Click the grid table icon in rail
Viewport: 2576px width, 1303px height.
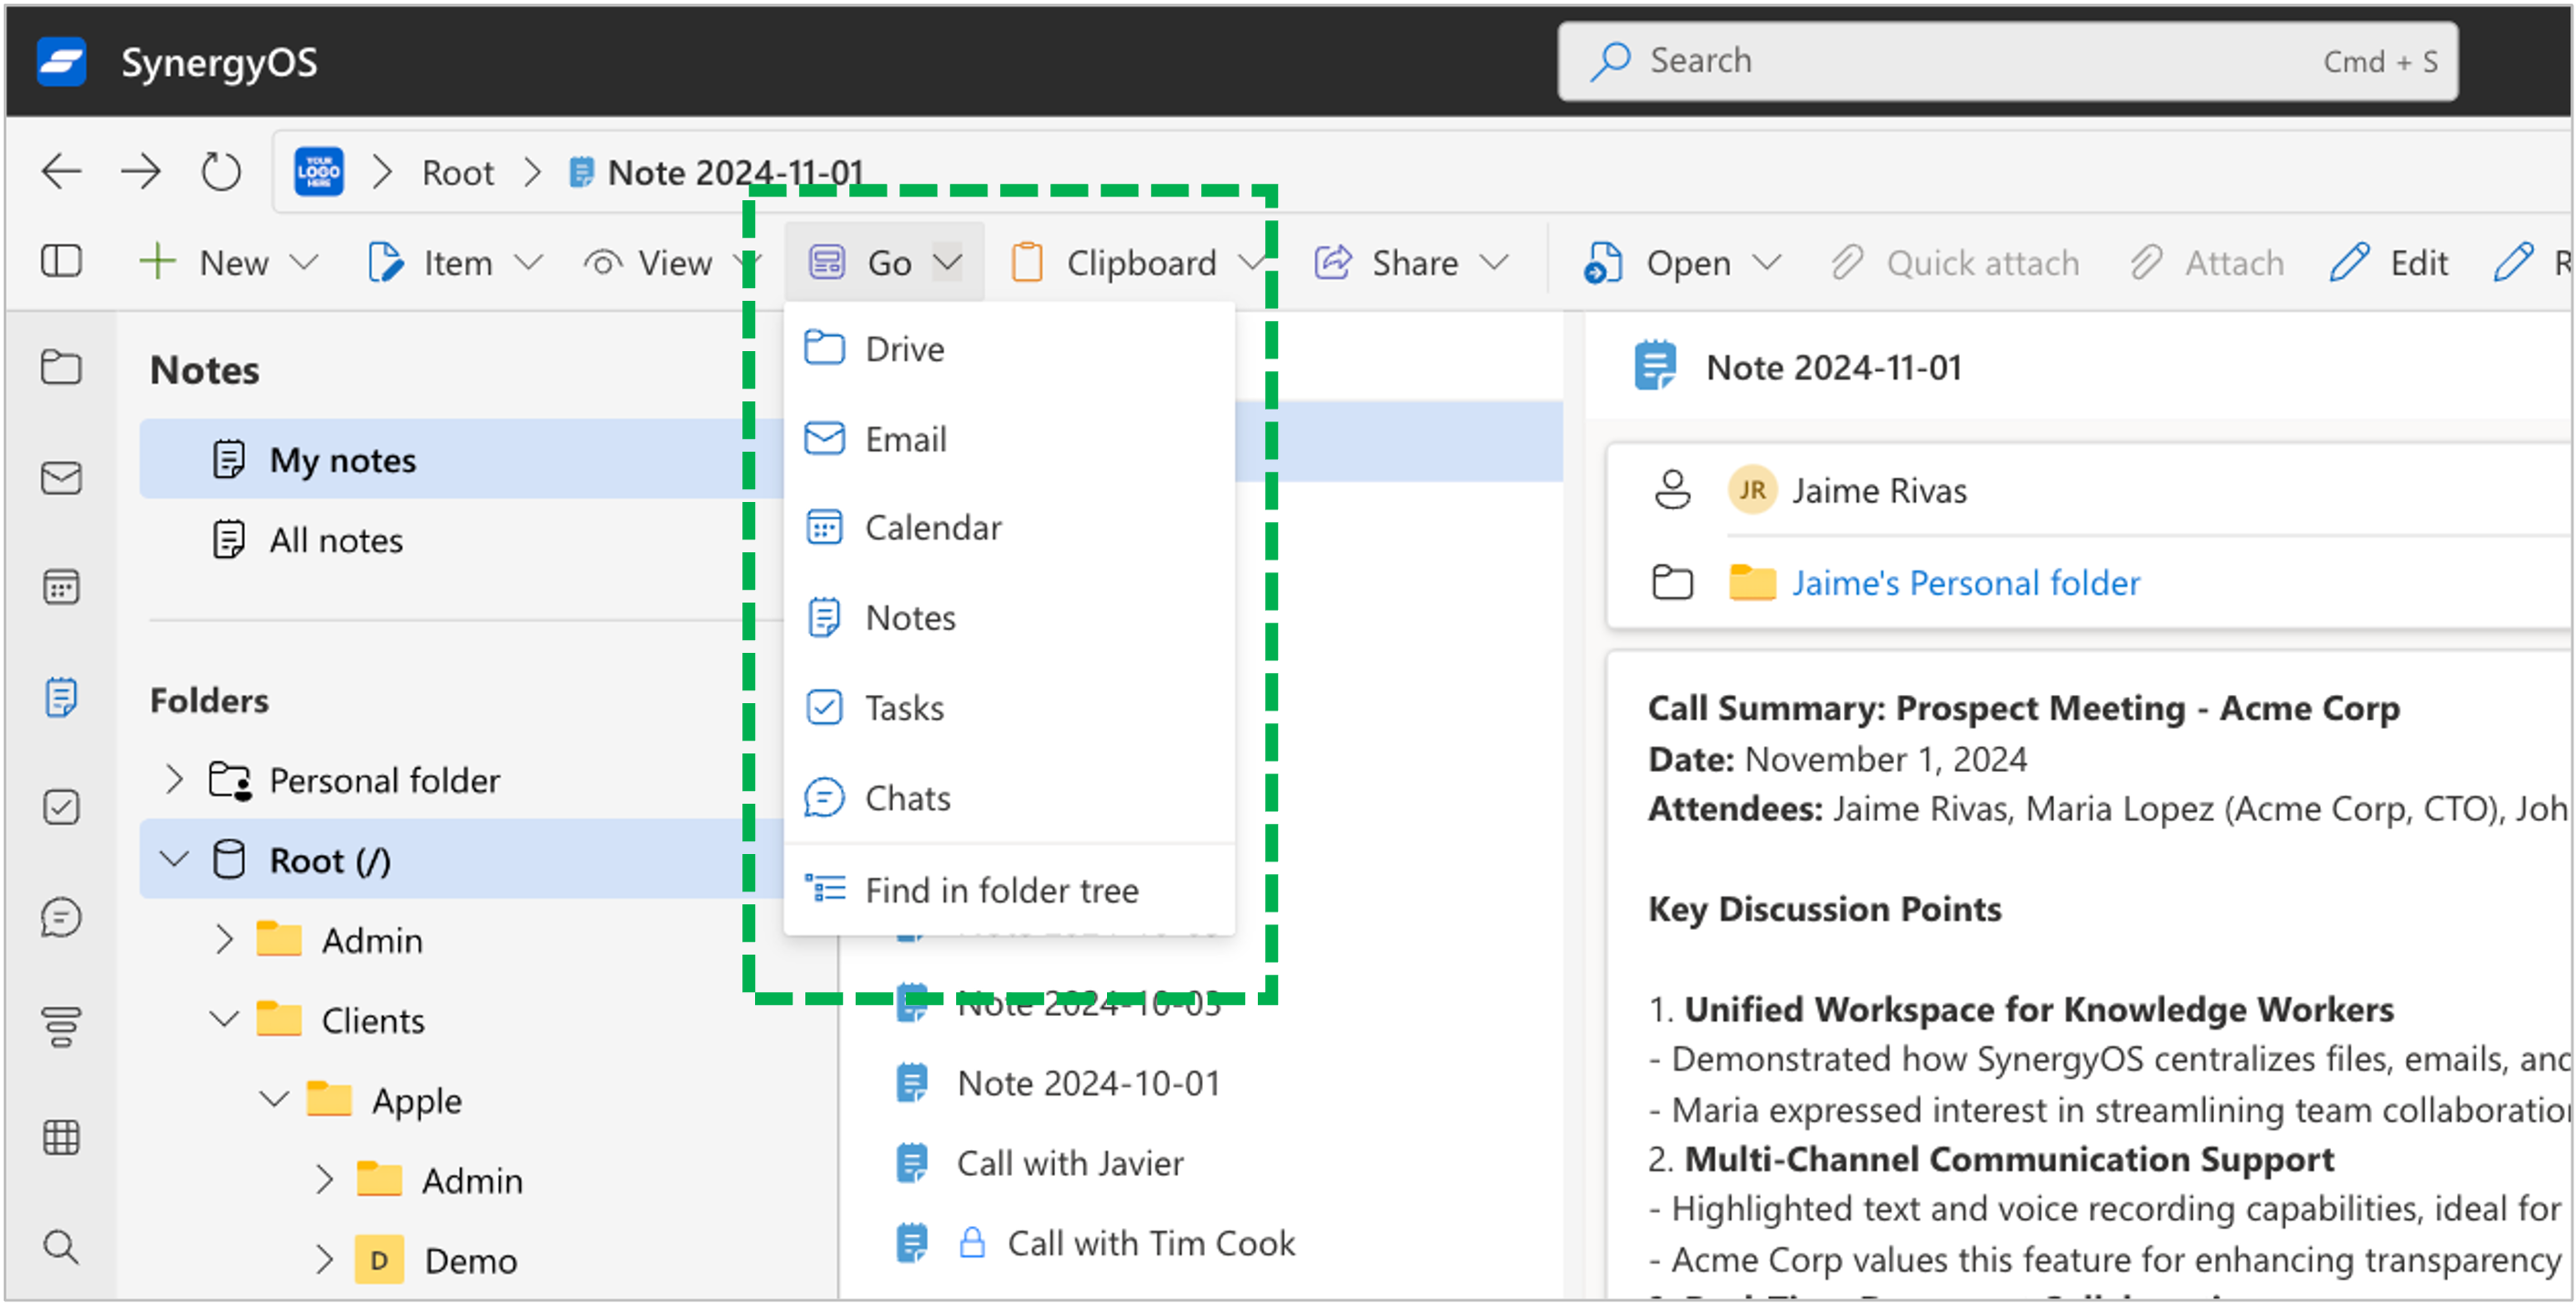[61, 1137]
